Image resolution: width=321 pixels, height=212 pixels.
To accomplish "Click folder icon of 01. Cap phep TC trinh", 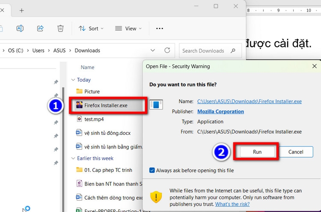I will point(79,170).
